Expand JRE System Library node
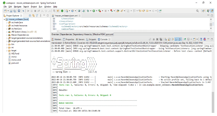217x116 pixels. tap(7, 32)
